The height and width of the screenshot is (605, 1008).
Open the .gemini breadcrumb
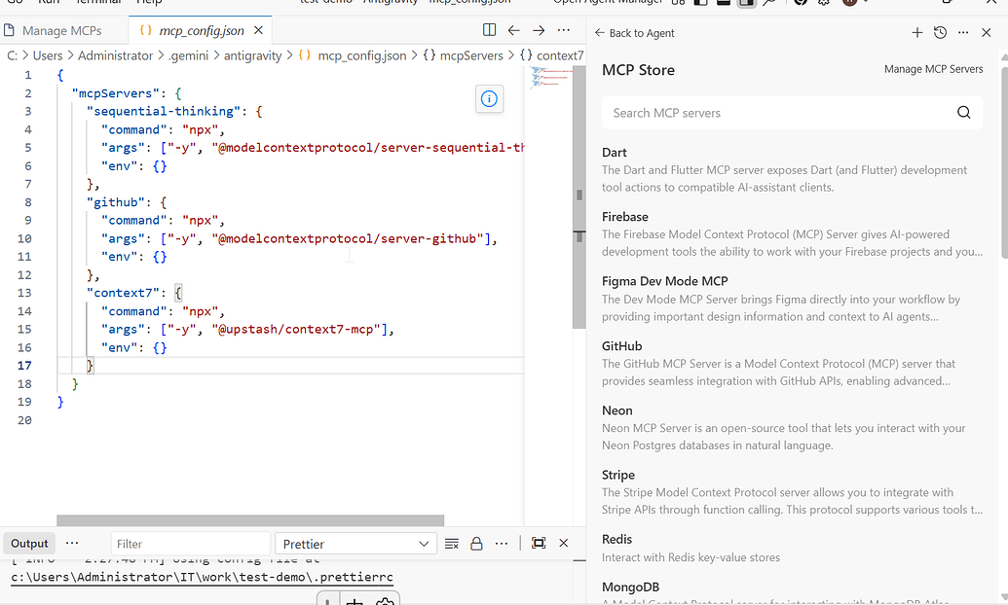[188, 55]
